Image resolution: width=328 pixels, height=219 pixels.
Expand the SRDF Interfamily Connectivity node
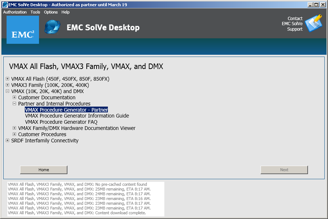click(x=8, y=141)
